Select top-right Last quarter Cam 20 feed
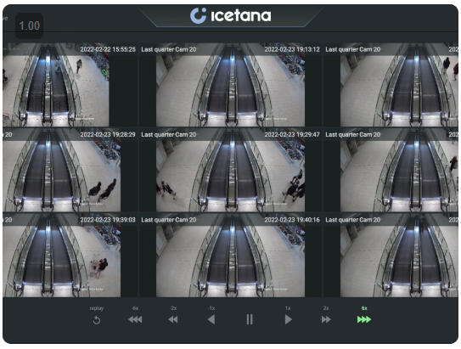 (x=391, y=85)
